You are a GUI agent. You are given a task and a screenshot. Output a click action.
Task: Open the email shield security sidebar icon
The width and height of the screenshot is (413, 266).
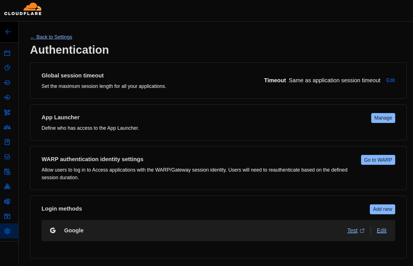tap(7, 201)
